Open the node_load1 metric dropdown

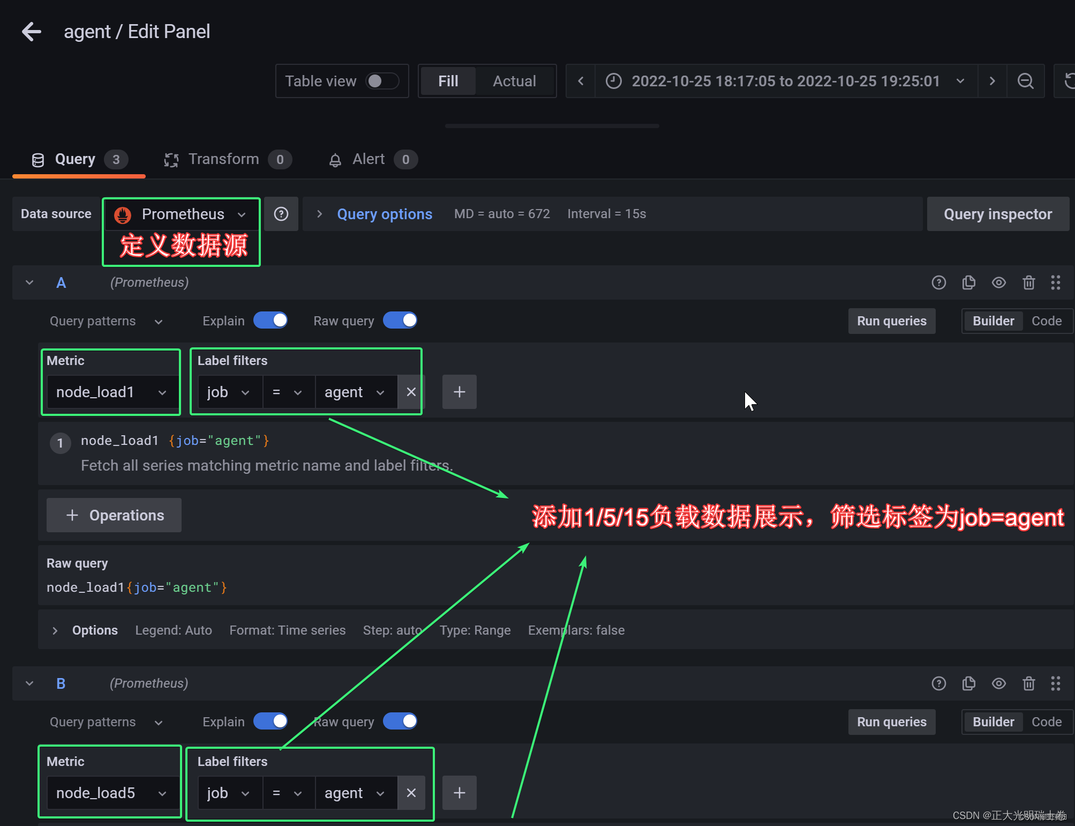click(x=111, y=392)
